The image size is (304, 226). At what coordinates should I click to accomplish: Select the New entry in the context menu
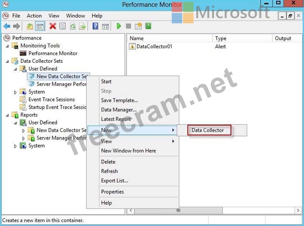coord(133,130)
